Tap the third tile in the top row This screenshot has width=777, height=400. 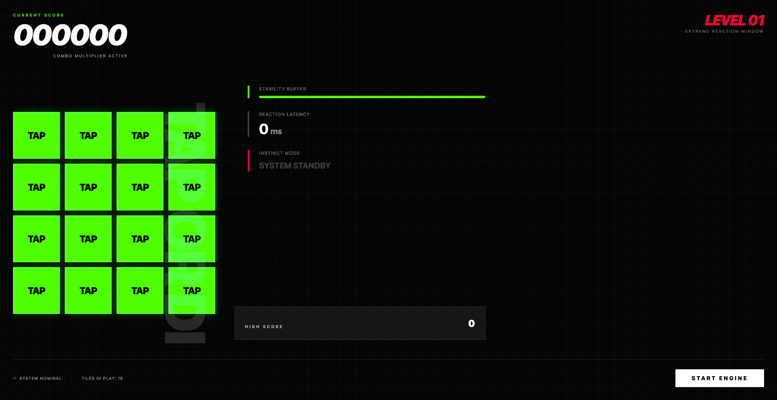[x=140, y=135]
